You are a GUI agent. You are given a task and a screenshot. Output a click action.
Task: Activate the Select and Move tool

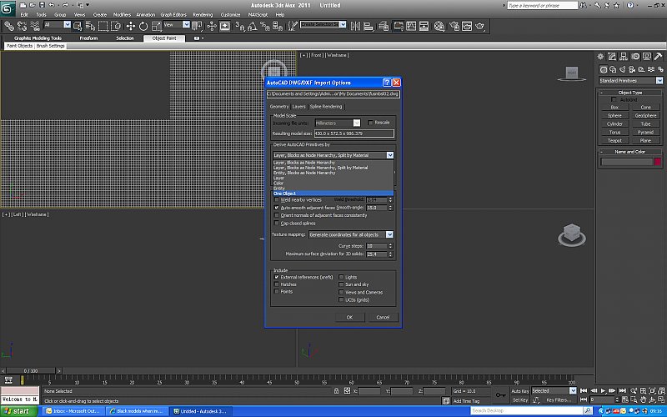(130, 26)
